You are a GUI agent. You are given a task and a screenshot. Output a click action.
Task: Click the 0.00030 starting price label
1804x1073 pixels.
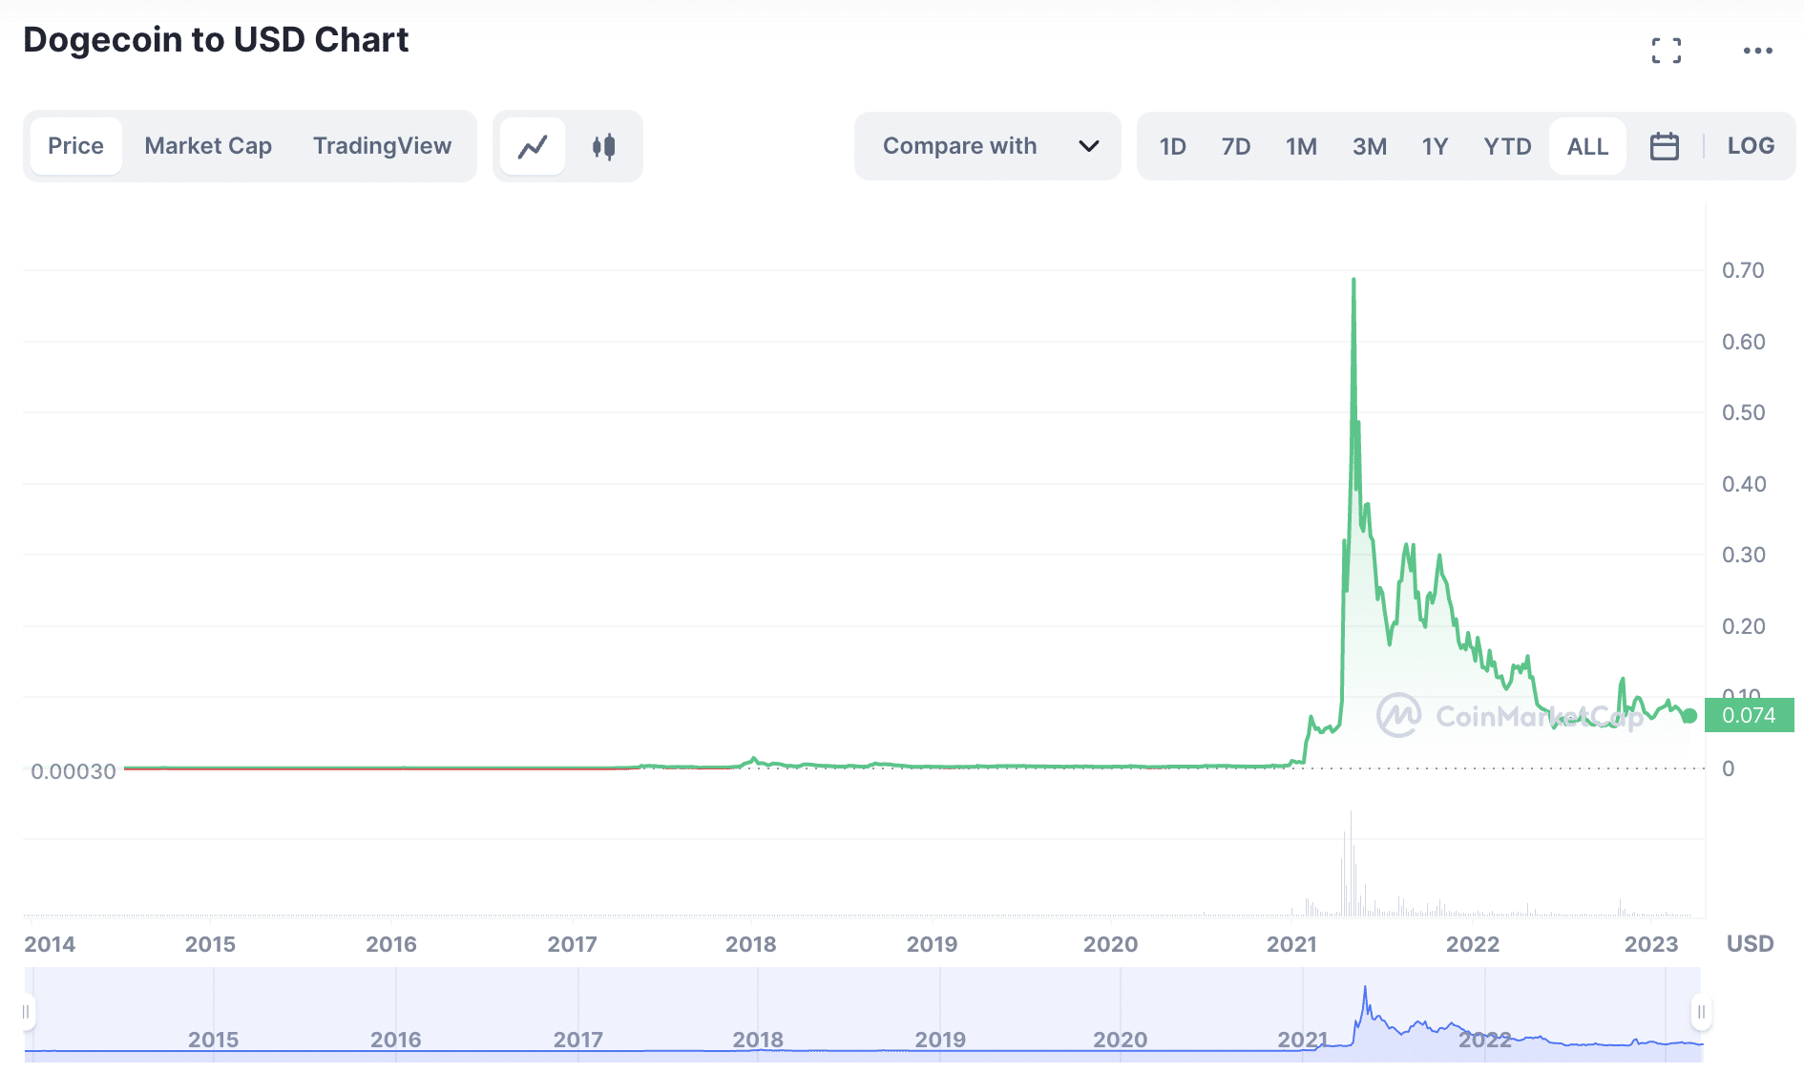point(73,771)
